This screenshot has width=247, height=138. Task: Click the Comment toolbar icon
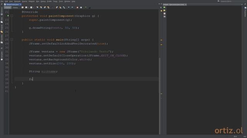[86, 7]
